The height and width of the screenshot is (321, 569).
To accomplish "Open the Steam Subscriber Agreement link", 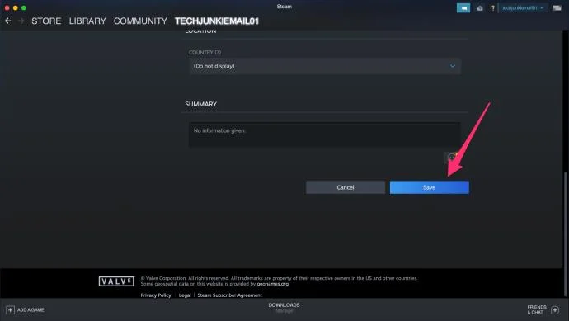I will pyautogui.click(x=229, y=295).
